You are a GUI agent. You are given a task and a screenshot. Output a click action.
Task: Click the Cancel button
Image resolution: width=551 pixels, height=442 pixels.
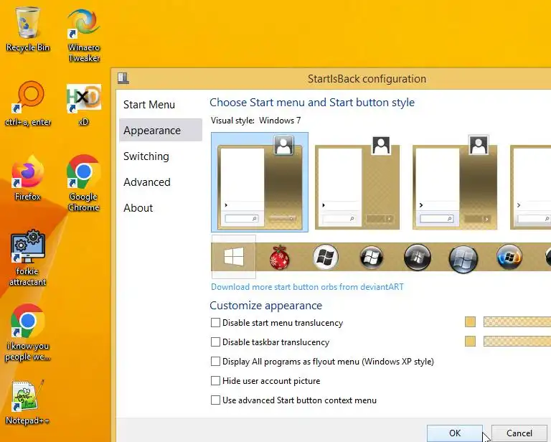[519, 433]
